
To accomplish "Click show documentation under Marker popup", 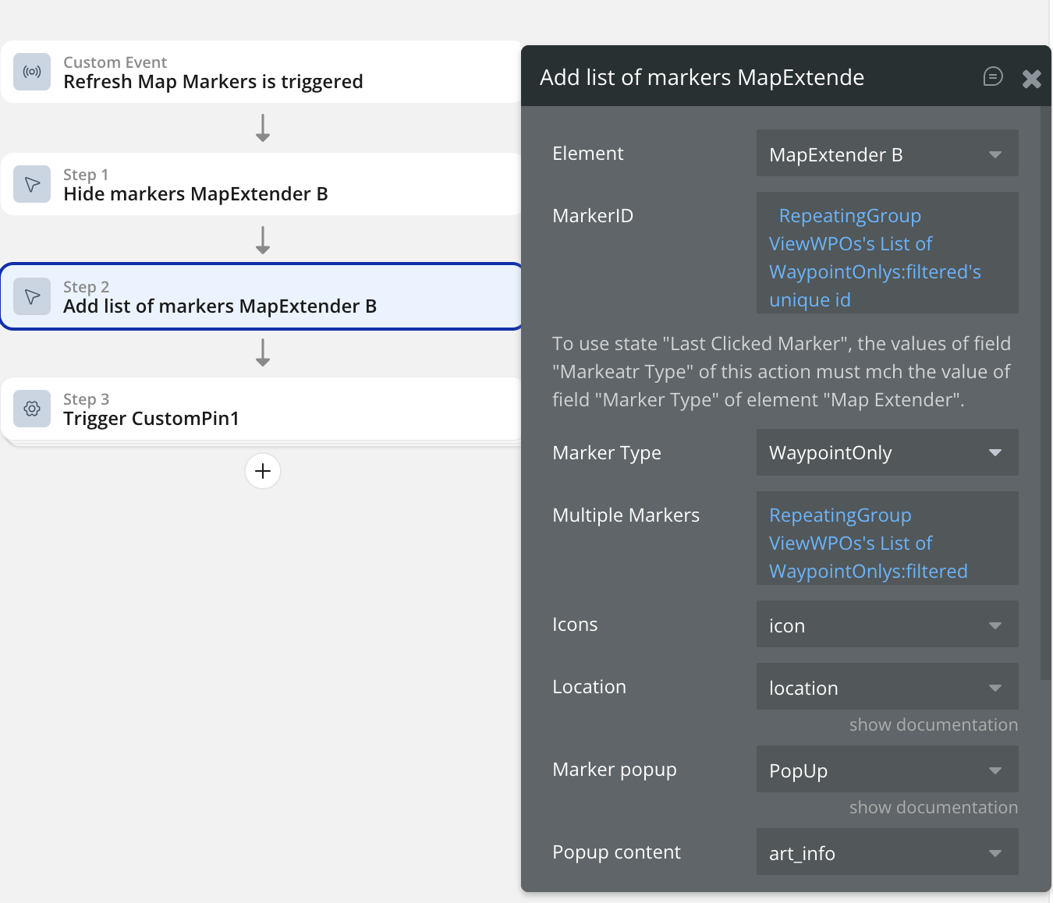I will (x=933, y=807).
